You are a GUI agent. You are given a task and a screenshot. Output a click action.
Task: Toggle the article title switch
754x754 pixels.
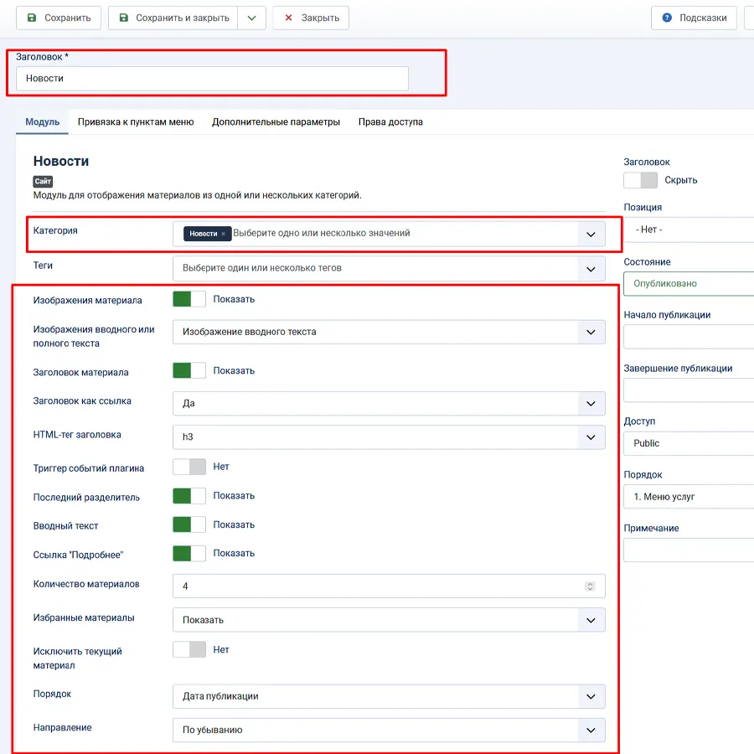[189, 370]
